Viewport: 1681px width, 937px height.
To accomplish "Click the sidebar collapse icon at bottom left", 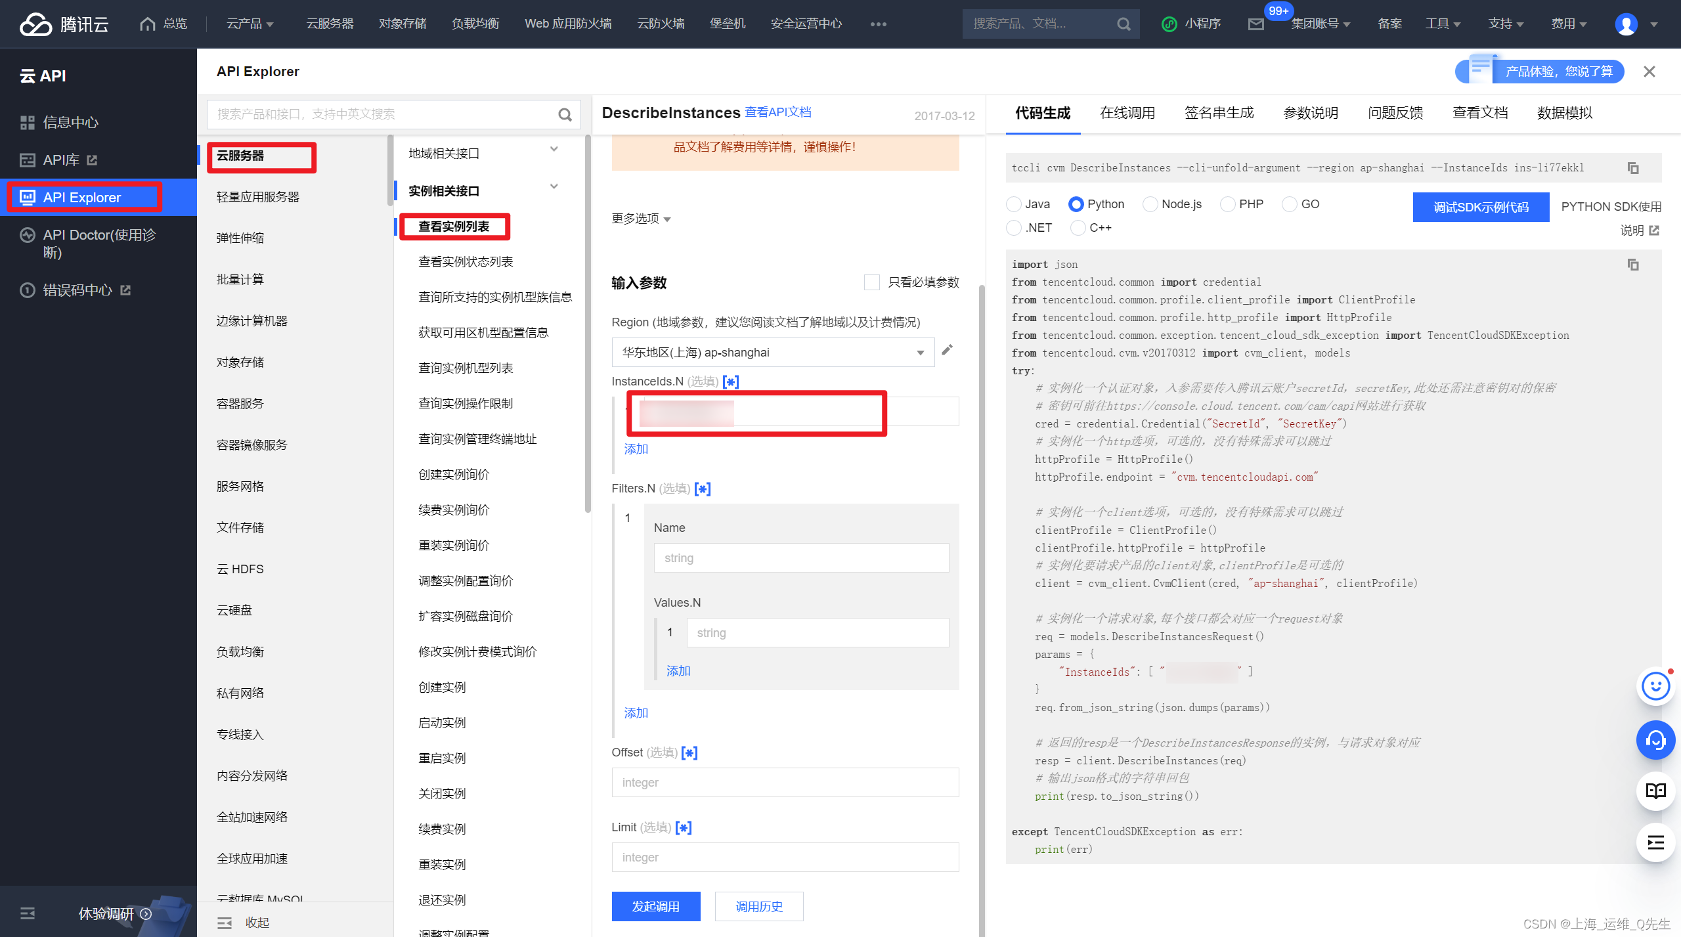I will click(28, 913).
